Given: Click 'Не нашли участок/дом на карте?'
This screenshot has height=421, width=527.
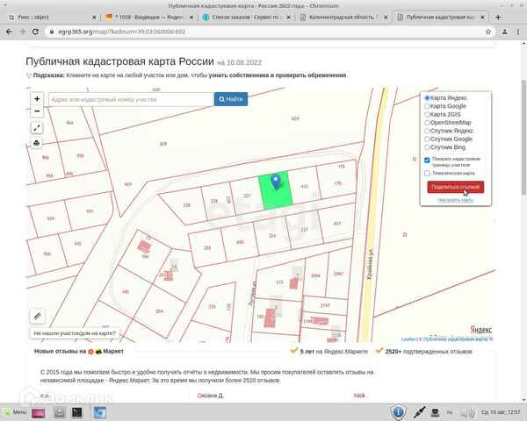Looking at the screenshot, I should pyautogui.click(x=75, y=333).
